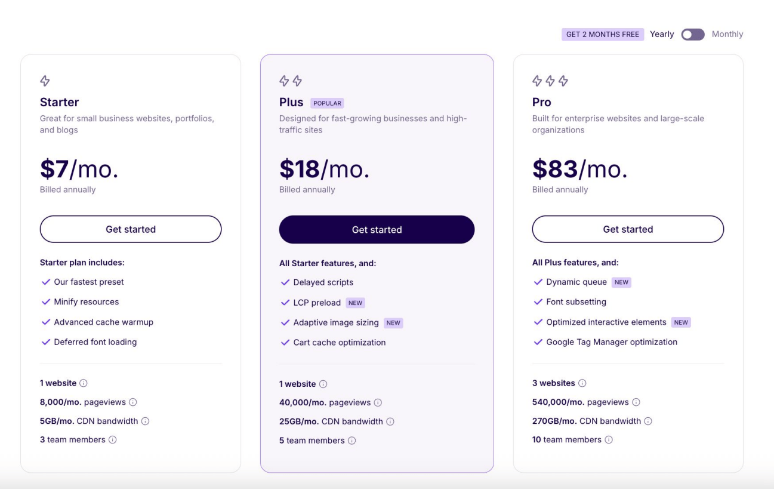Toggle the Yearly/Monthly billing switch
Image resolution: width=777 pixels, height=499 pixels.
693,35
